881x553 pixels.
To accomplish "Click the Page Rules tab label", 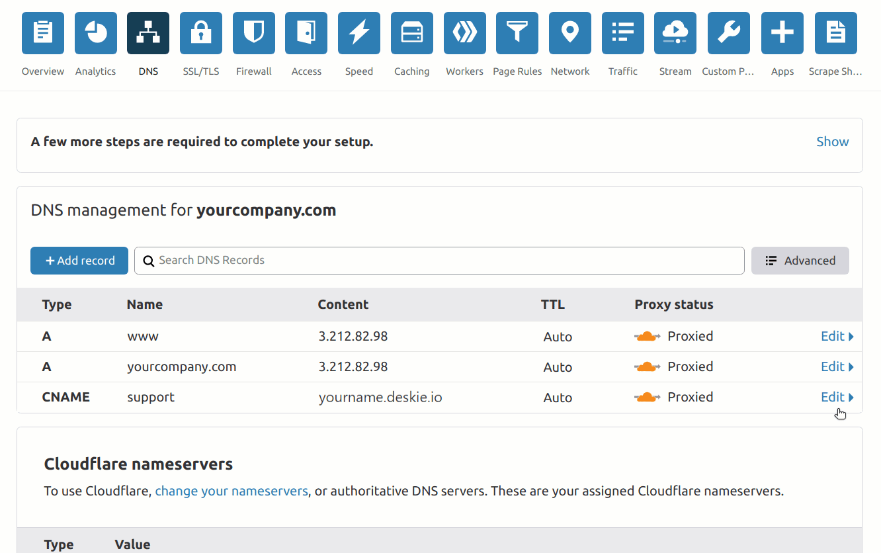I will tap(517, 71).
